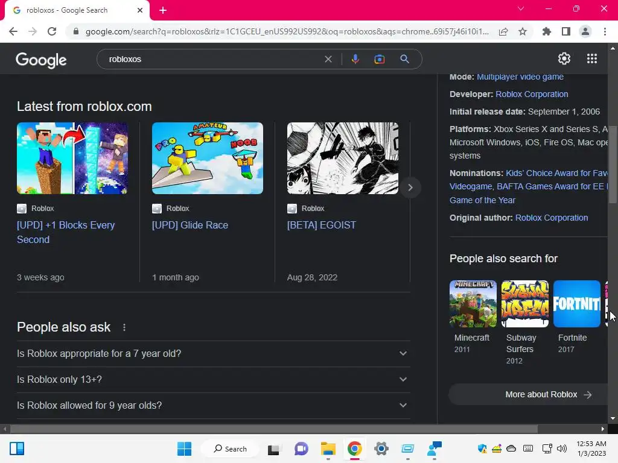618x463 pixels.
Task: Go forward to the next page
Action: (33, 31)
